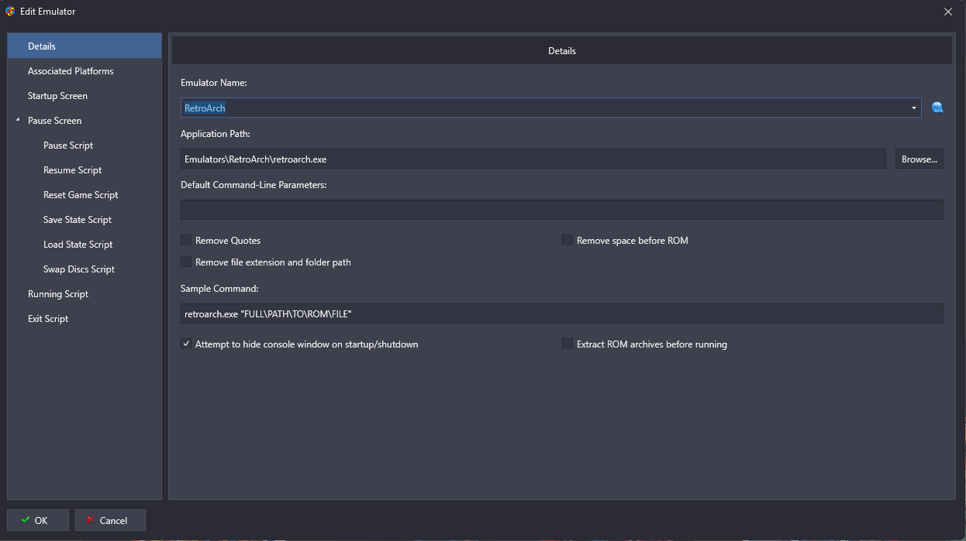966x541 pixels.
Task: Select Load State Script
Action: pyautogui.click(x=78, y=244)
